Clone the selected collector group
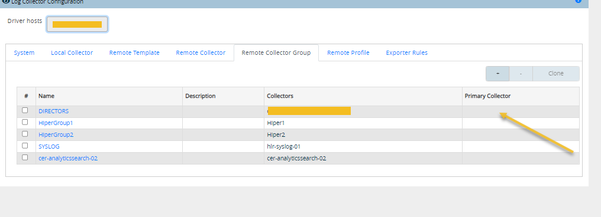Screen dimensions: 601x217 [556, 74]
